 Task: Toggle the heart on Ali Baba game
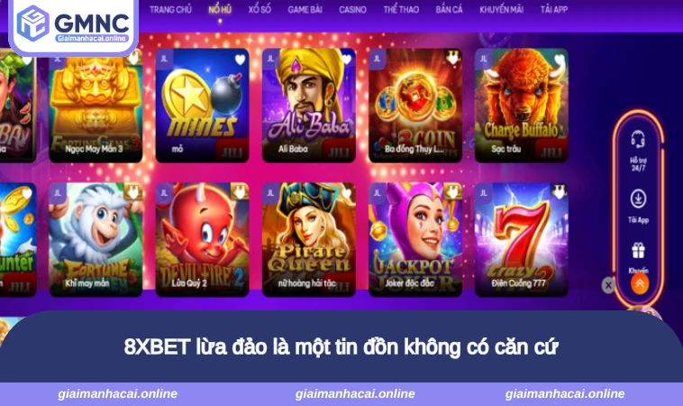pyautogui.click(x=347, y=60)
